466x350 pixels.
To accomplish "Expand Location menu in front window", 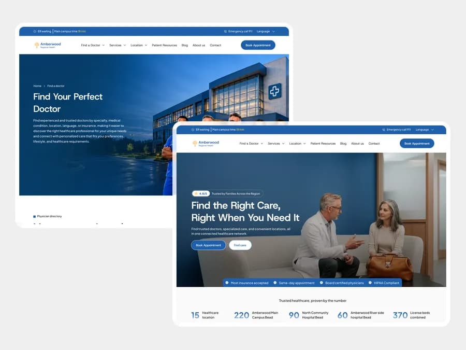I will point(297,144).
